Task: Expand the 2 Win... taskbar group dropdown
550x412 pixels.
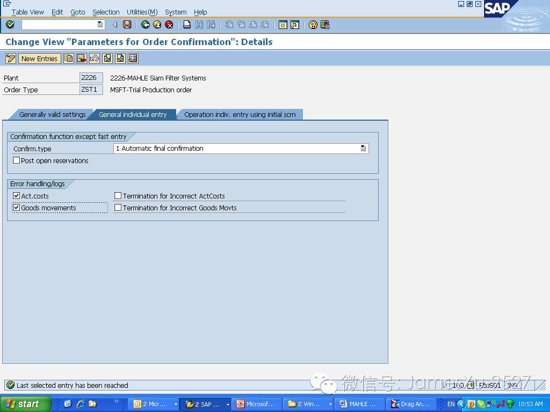Action: tap(330, 404)
